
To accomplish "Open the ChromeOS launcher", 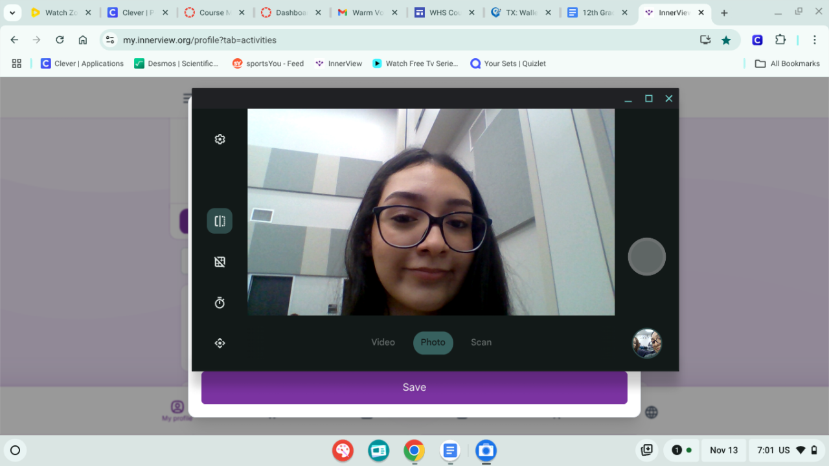I will 16,450.
